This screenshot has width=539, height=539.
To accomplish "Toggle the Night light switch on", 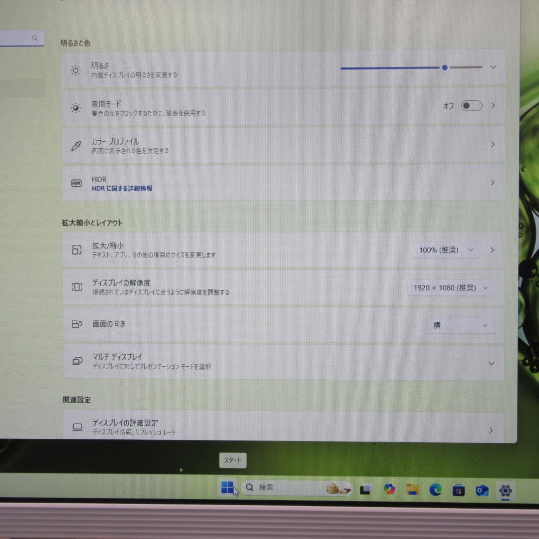I will (471, 105).
